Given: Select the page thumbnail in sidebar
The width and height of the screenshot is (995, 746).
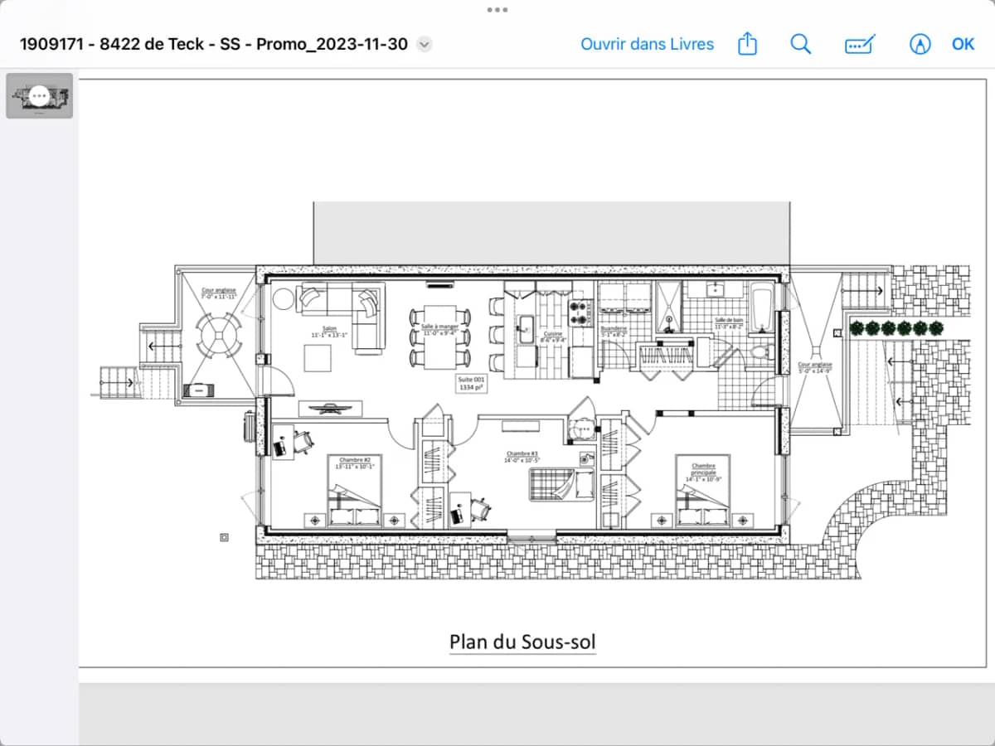Looking at the screenshot, I should click(x=39, y=96).
